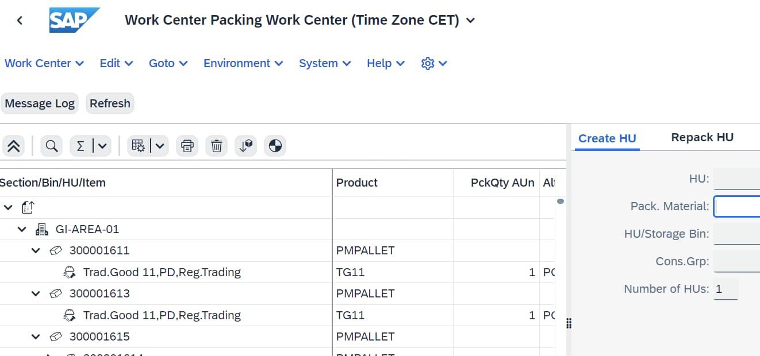Collapse handling unit 300001611
This screenshot has height=356, width=760.
pyautogui.click(x=36, y=251)
